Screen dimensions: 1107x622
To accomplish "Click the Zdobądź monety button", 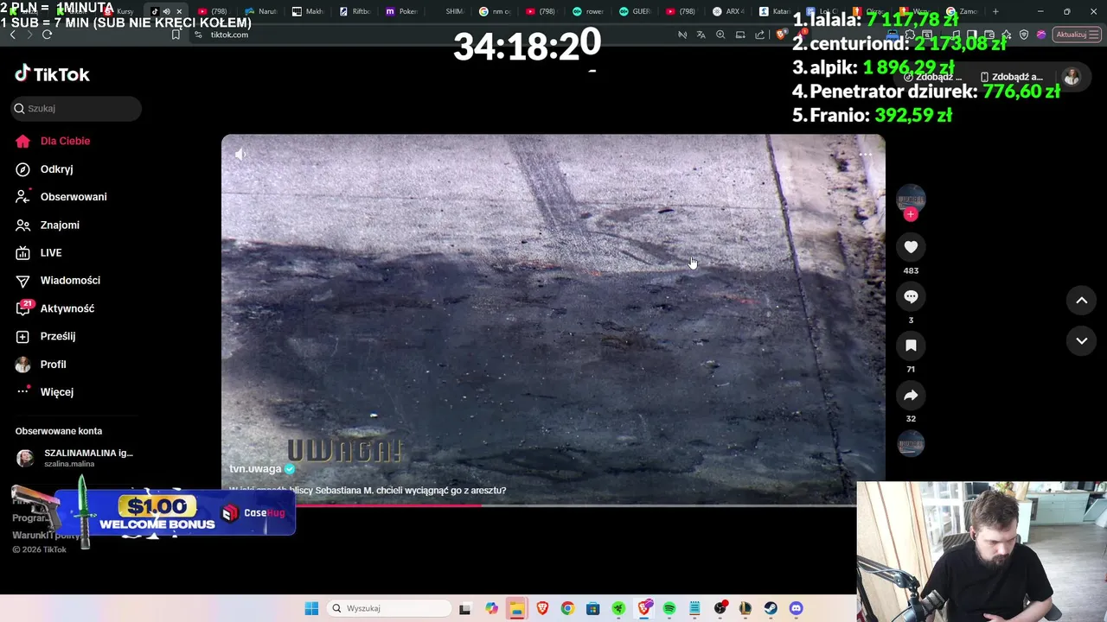I will coord(933,77).
